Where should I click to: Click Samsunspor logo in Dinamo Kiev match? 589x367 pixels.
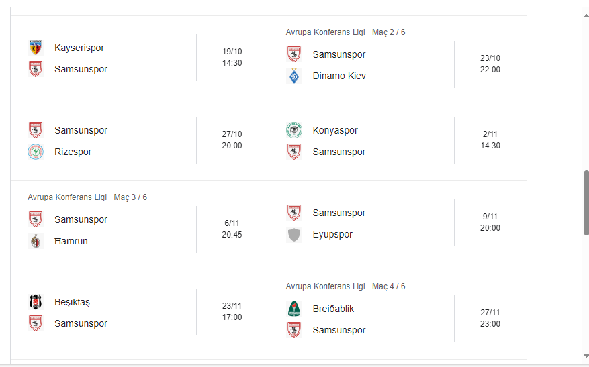[294, 54]
